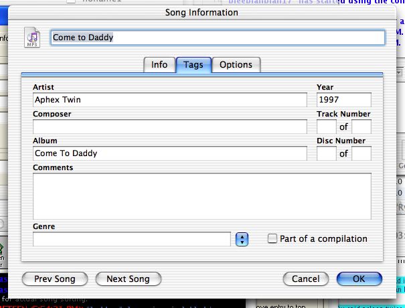The height and width of the screenshot is (308, 405).
Task: Open the Genre popup menu arrows
Action: (242, 239)
